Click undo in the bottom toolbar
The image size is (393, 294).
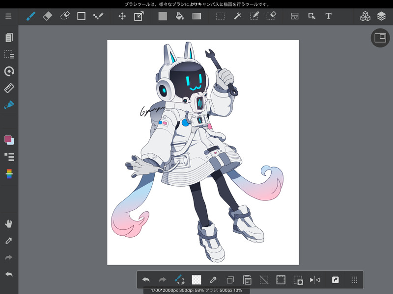pyautogui.click(x=146, y=280)
